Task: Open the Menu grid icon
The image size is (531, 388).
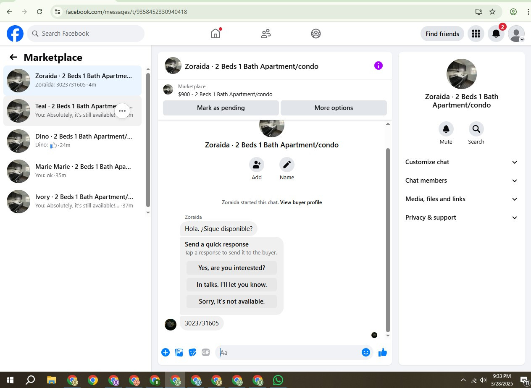Action: point(476,34)
